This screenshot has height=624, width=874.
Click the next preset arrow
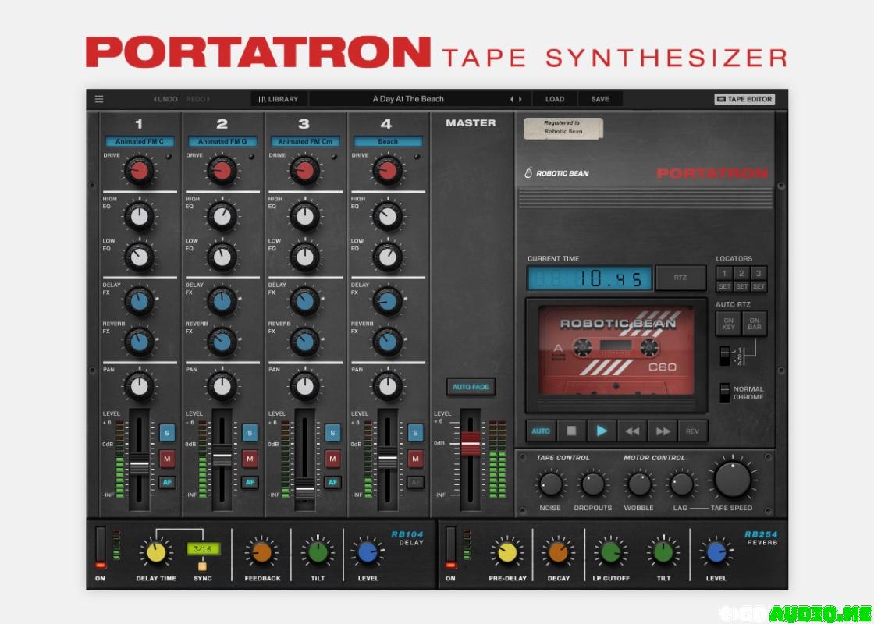coord(520,99)
